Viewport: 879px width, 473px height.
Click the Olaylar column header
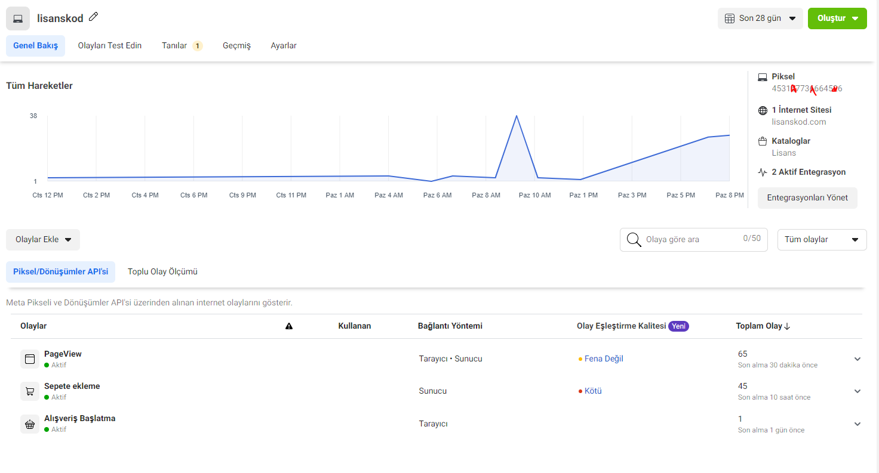(33, 326)
